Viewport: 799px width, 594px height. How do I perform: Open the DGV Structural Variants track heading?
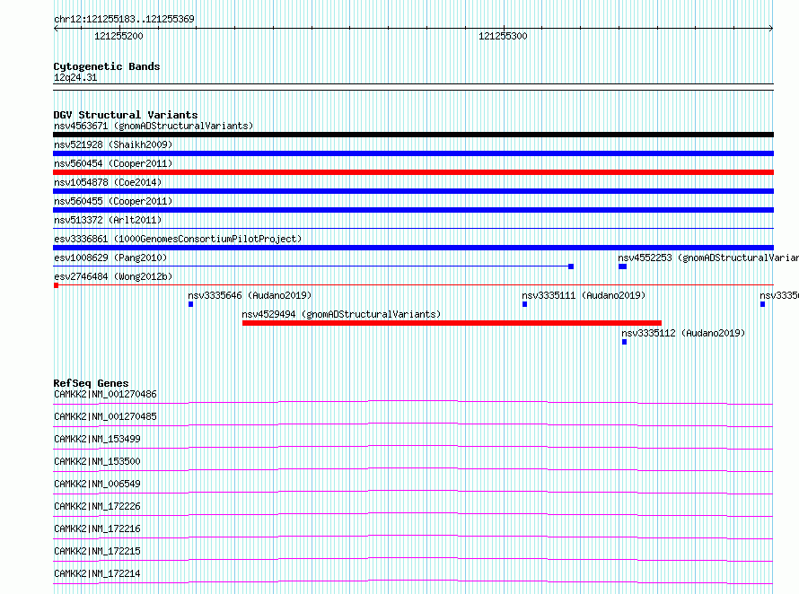coord(126,115)
